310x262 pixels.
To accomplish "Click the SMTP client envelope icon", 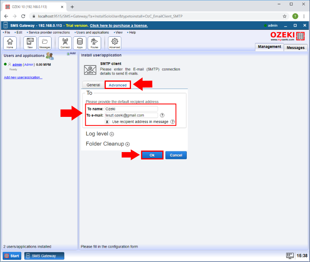I will pos(90,70).
